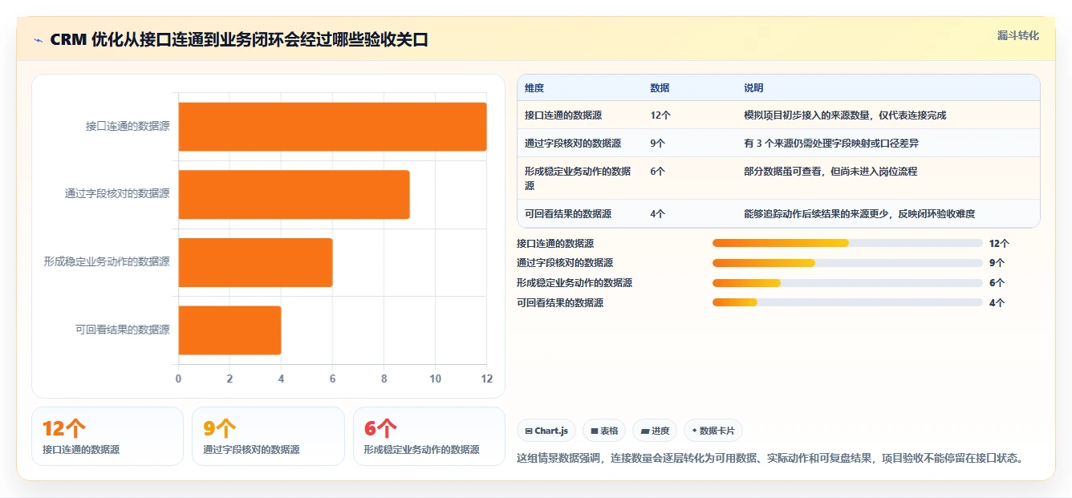Click the chart bar for 形成稳定业务动作的数据源
Screen dimensions: 1072x498
pyautogui.click(x=255, y=262)
